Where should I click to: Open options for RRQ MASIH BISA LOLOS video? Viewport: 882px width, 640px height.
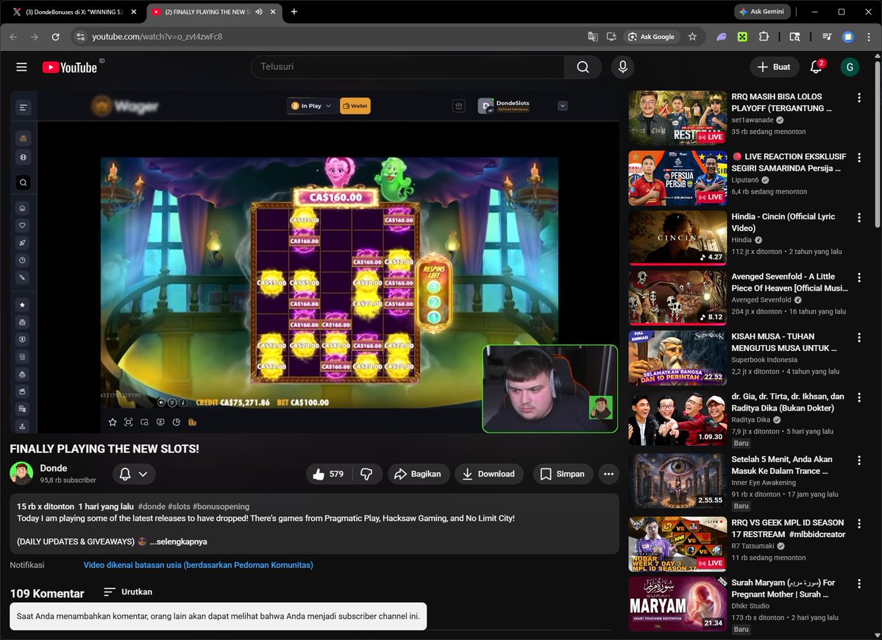click(859, 98)
